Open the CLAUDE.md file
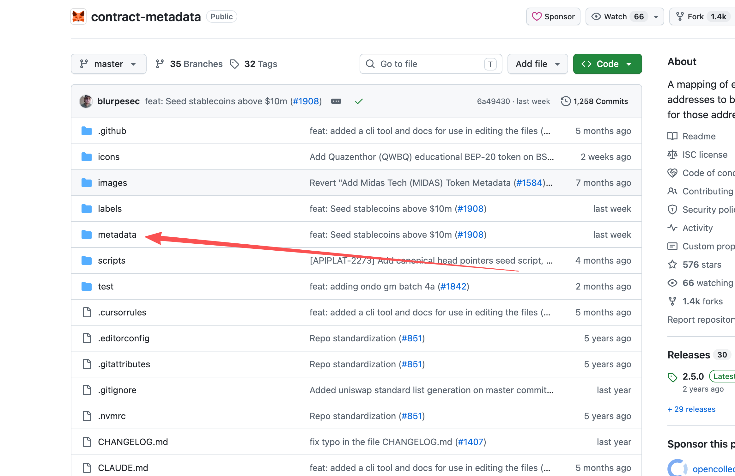This screenshot has height=476, width=735. point(123,468)
